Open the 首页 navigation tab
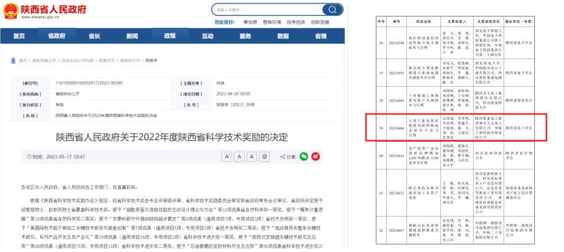The image size is (564, 252). (19, 36)
